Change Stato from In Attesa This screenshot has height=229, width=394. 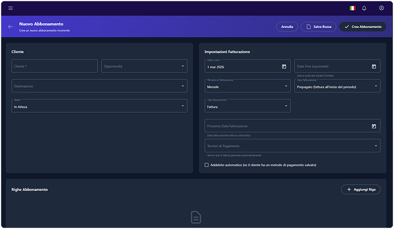[x=99, y=106]
